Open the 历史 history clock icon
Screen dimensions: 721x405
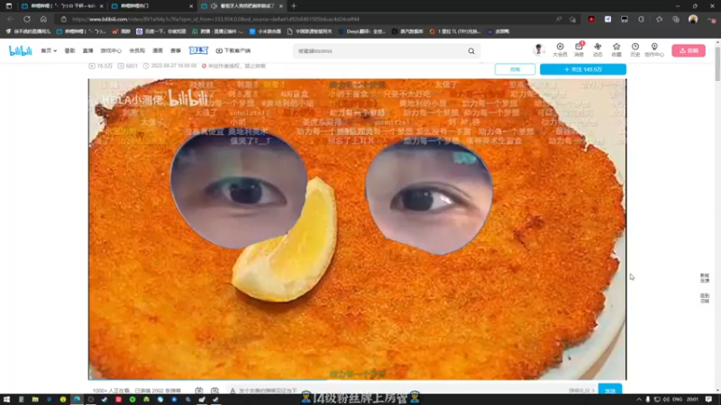(x=635, y=49)
